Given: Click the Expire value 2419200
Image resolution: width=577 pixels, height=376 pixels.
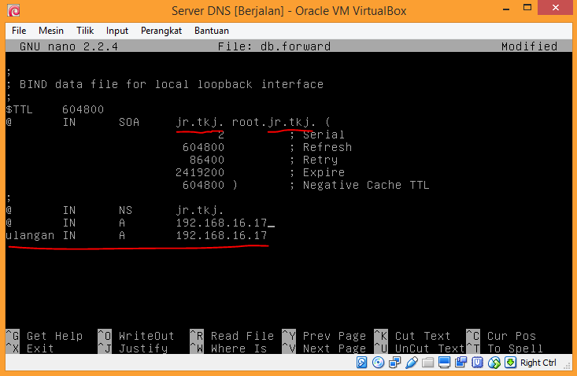Looking at the screenshot, I should (x=200, y=172).
